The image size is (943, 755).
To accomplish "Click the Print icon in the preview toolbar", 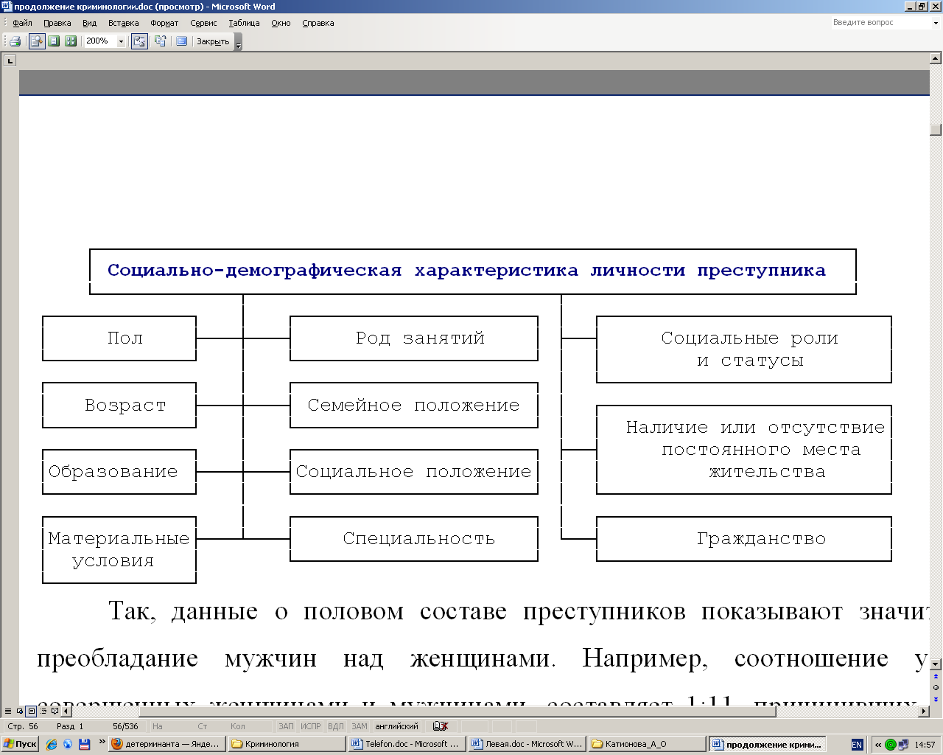I will tap(14, 41).
